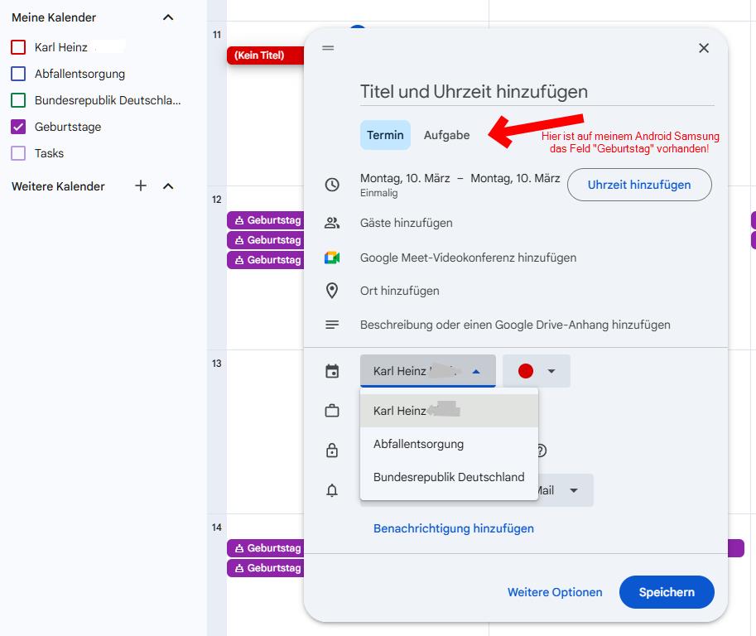Click the start date Montag, 10. März
The height and width of the screenshot is (636, 756).
click(x=405, y=178)
